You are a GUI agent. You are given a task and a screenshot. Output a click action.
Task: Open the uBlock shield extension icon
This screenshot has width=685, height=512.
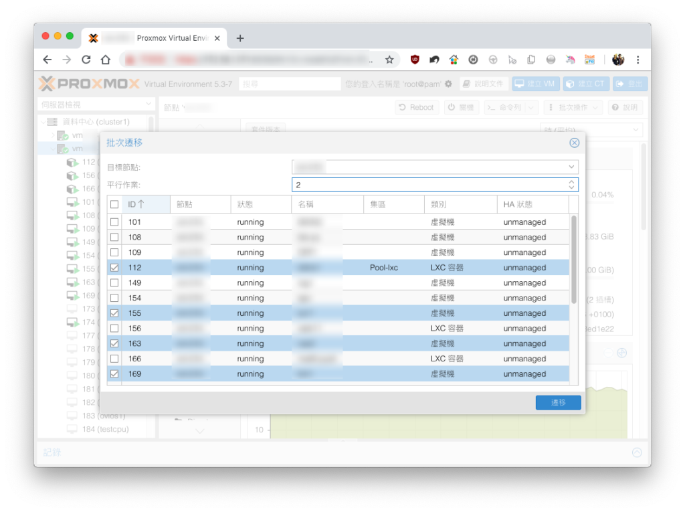click(x=415, y=60)
